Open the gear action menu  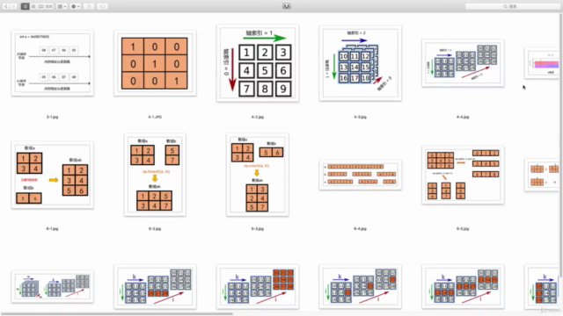(x=76, y=6)
